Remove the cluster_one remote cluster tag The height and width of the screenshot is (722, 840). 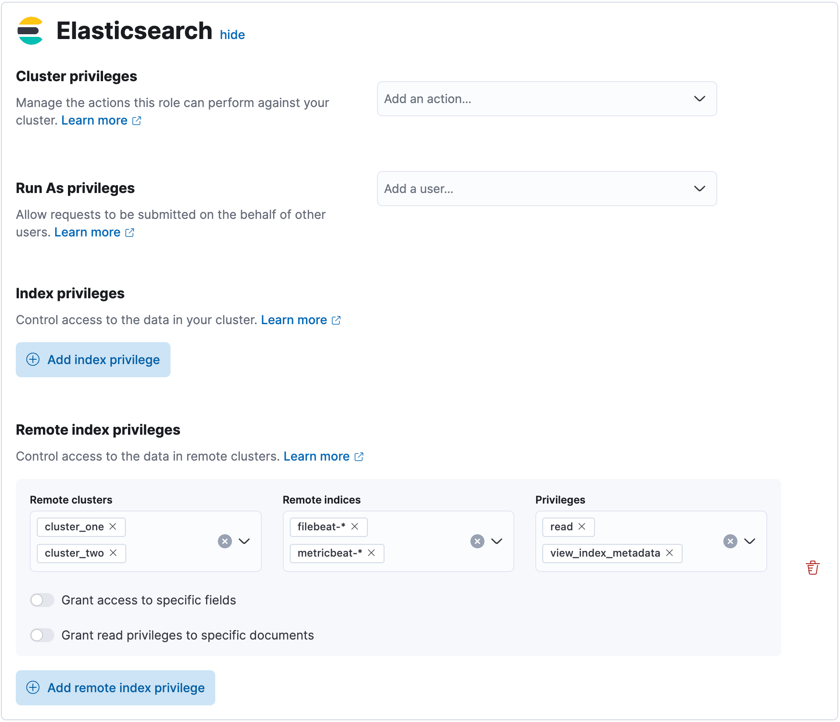[x=113, y=527]
